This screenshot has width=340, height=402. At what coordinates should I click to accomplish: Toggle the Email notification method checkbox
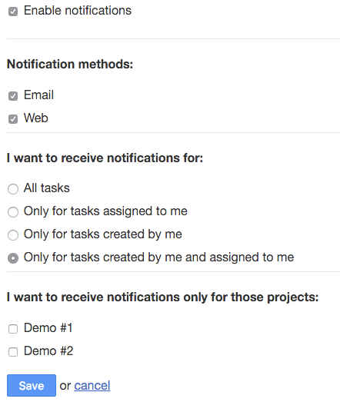click(13, 96)
